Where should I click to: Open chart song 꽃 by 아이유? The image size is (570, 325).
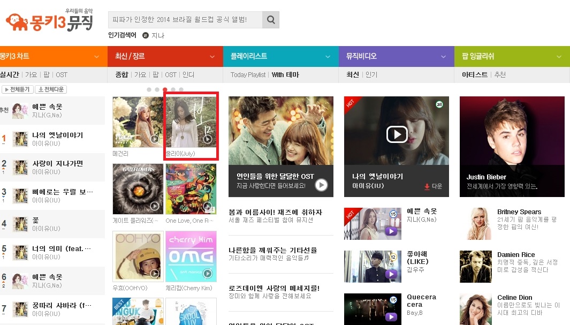(35, 220)
